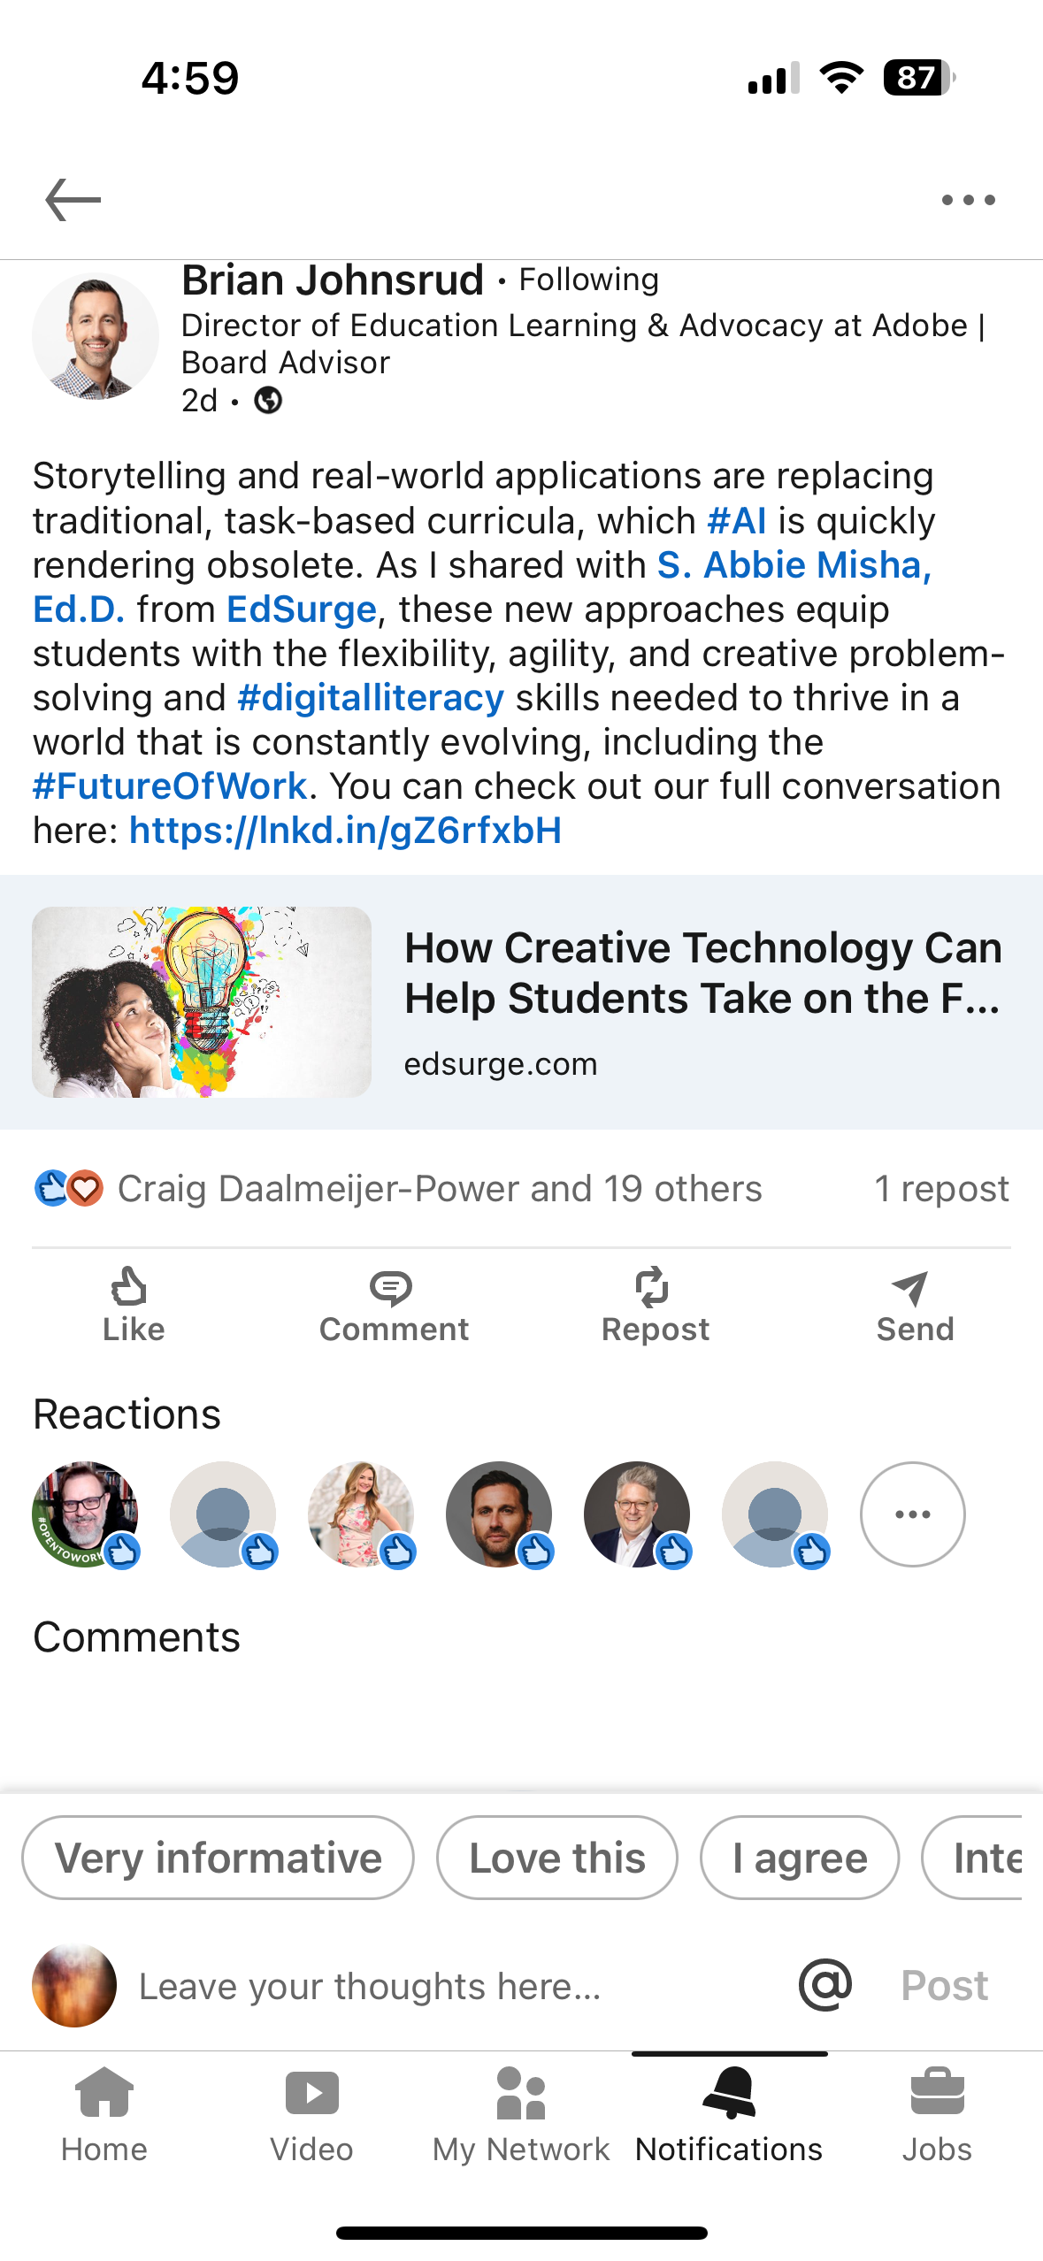The width and height of the screenshot is (1043, 2261).
Task: Tap the "I agree" suggestion chip
Action: 800,1858
